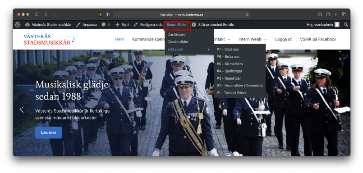Open Hej, vsmkadmin account menu
The width and height of the screenshot is (363, 173).
[323, 24]
